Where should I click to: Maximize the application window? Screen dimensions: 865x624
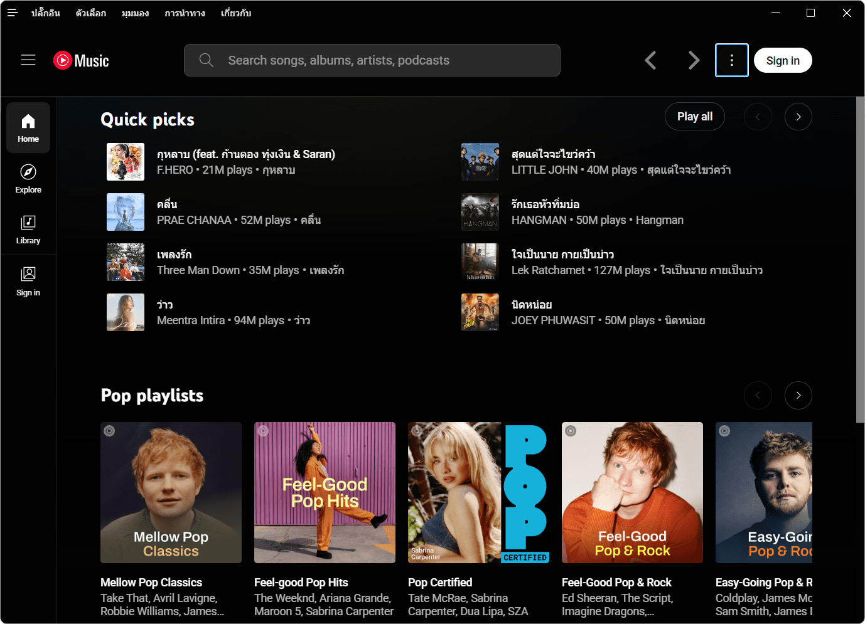810,13
